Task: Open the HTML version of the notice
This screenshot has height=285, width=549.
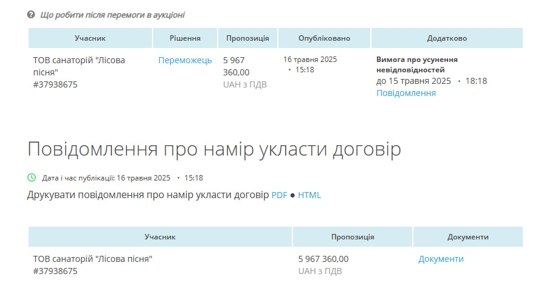Action: pos(309,195)
